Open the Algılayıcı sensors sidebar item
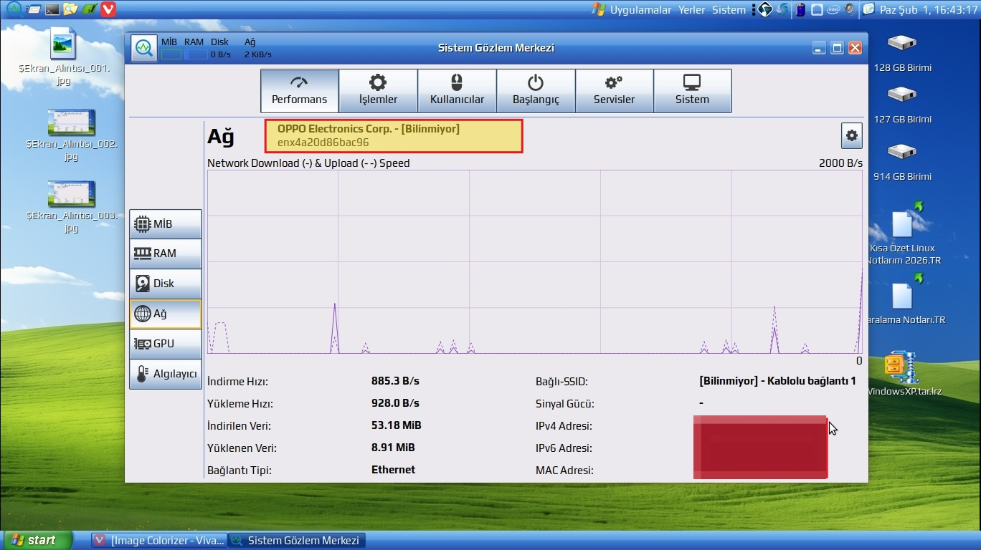981x550 pixels. click(166, 374)
